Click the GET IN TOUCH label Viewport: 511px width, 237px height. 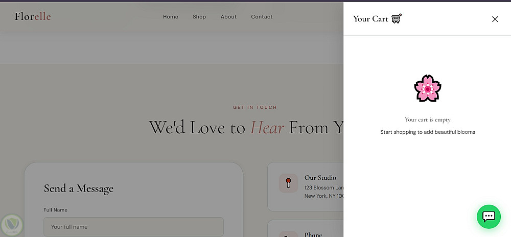coord(255,107)
